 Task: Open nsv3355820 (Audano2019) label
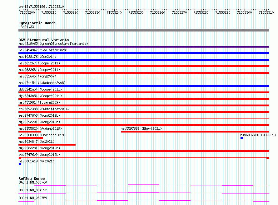[40, 128]
